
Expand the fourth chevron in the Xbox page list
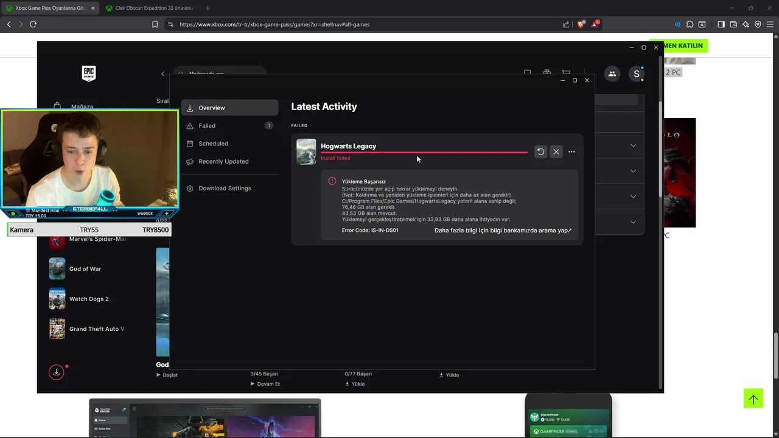[x=633, y=222]
